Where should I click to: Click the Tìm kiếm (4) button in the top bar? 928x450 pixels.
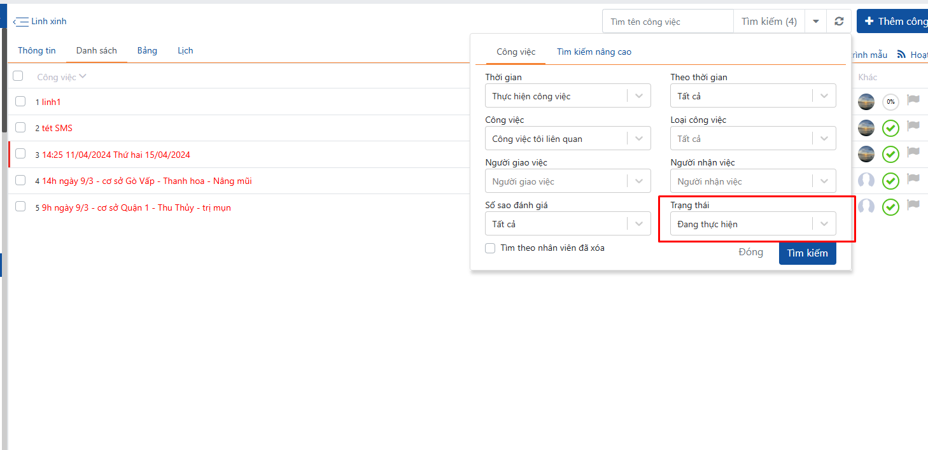tap(769, 22)
